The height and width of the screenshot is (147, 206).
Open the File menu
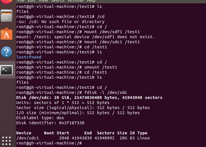coord(21,1)
